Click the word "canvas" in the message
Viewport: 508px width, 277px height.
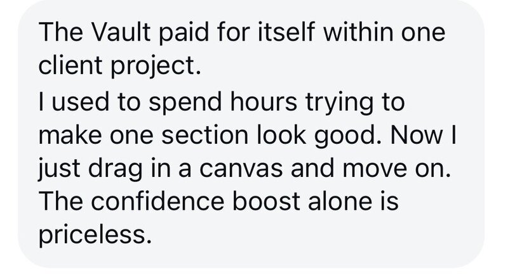(x=241, y=169)
